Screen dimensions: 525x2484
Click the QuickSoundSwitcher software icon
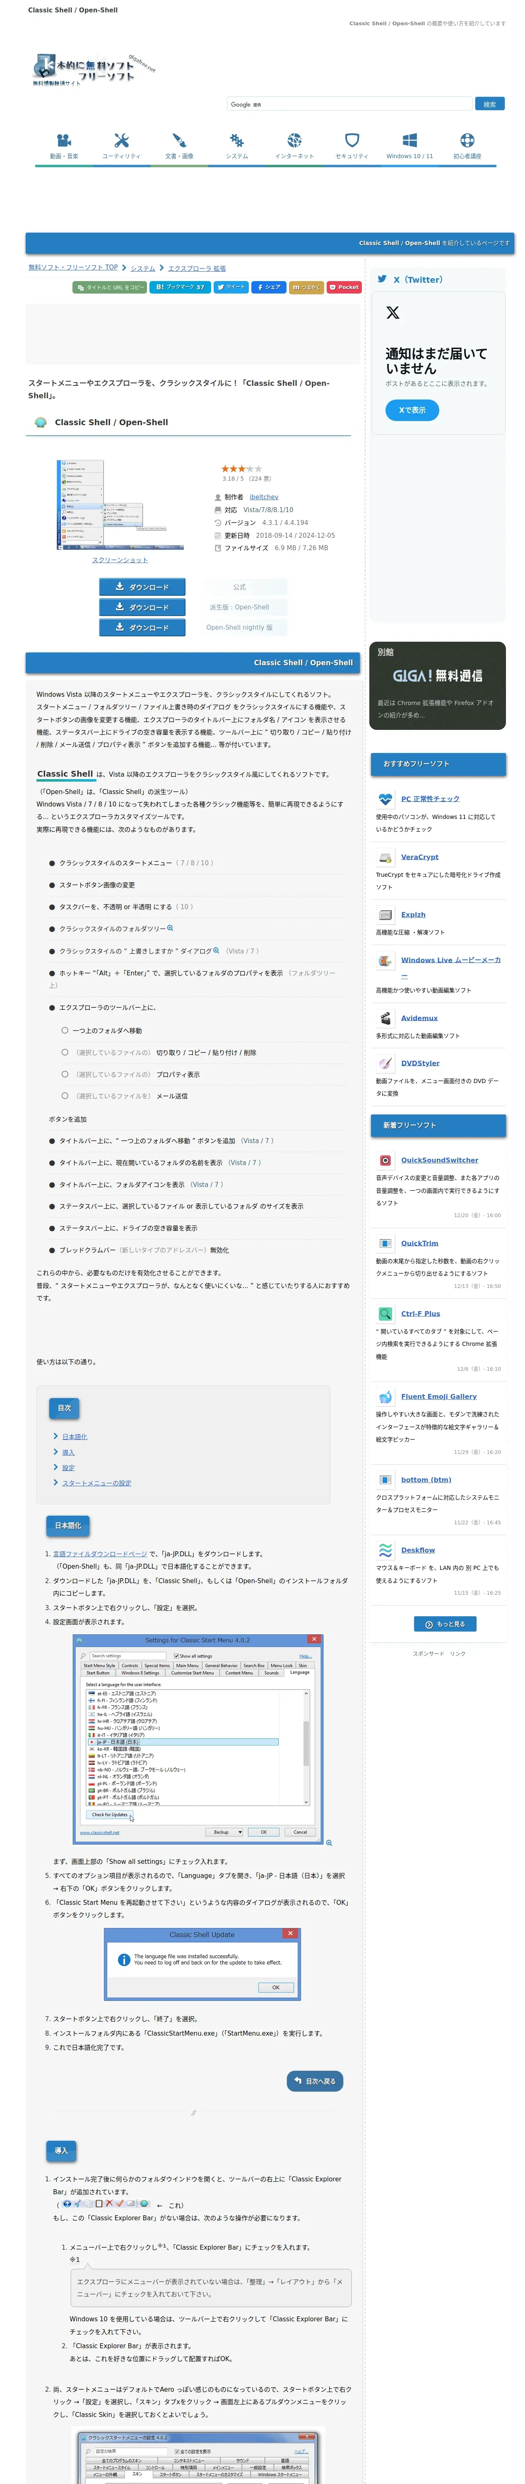pos(385,1160)
